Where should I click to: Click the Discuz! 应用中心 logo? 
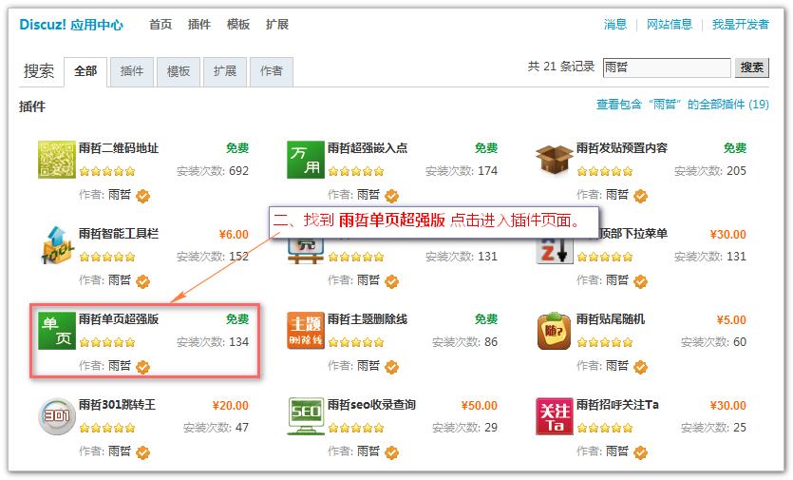click(71, 25)
